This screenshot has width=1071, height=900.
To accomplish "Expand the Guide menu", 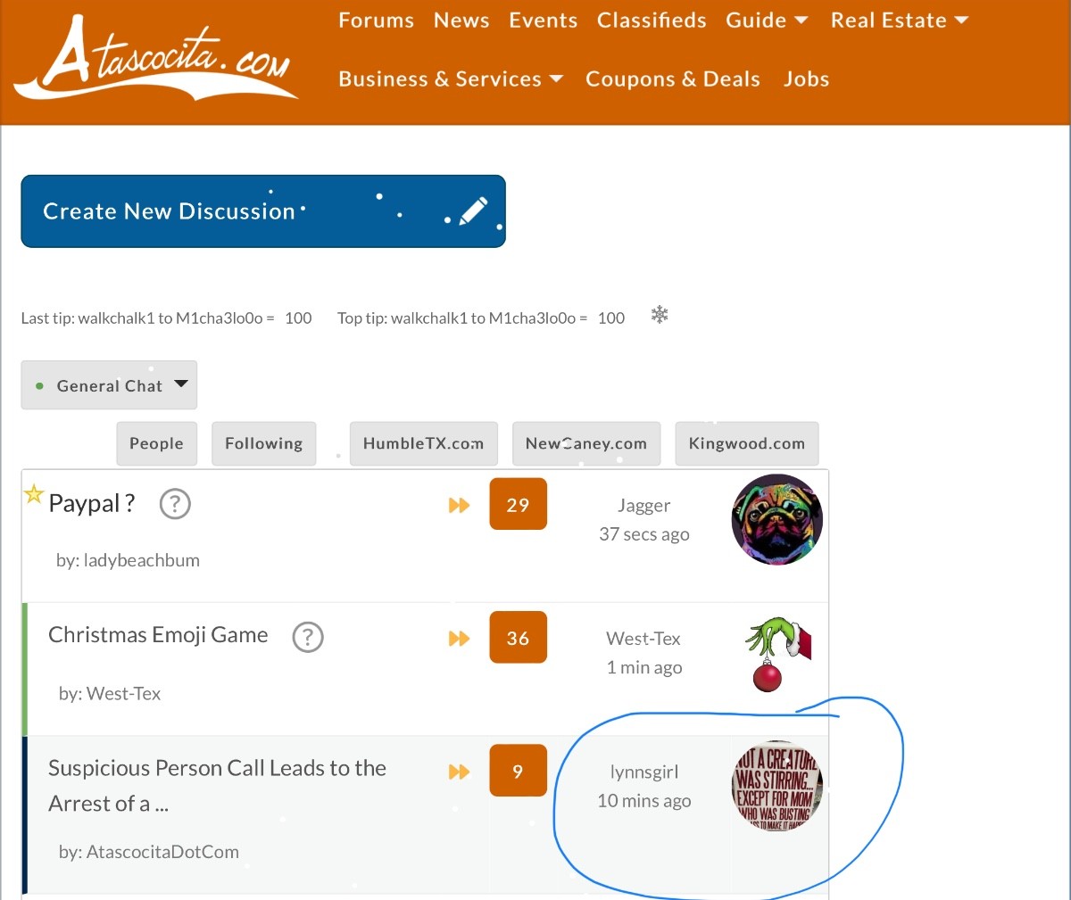I will tap(767, 21).
